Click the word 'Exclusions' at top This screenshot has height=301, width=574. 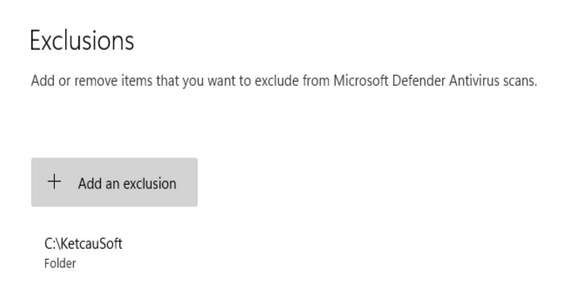tap(82, 42)
